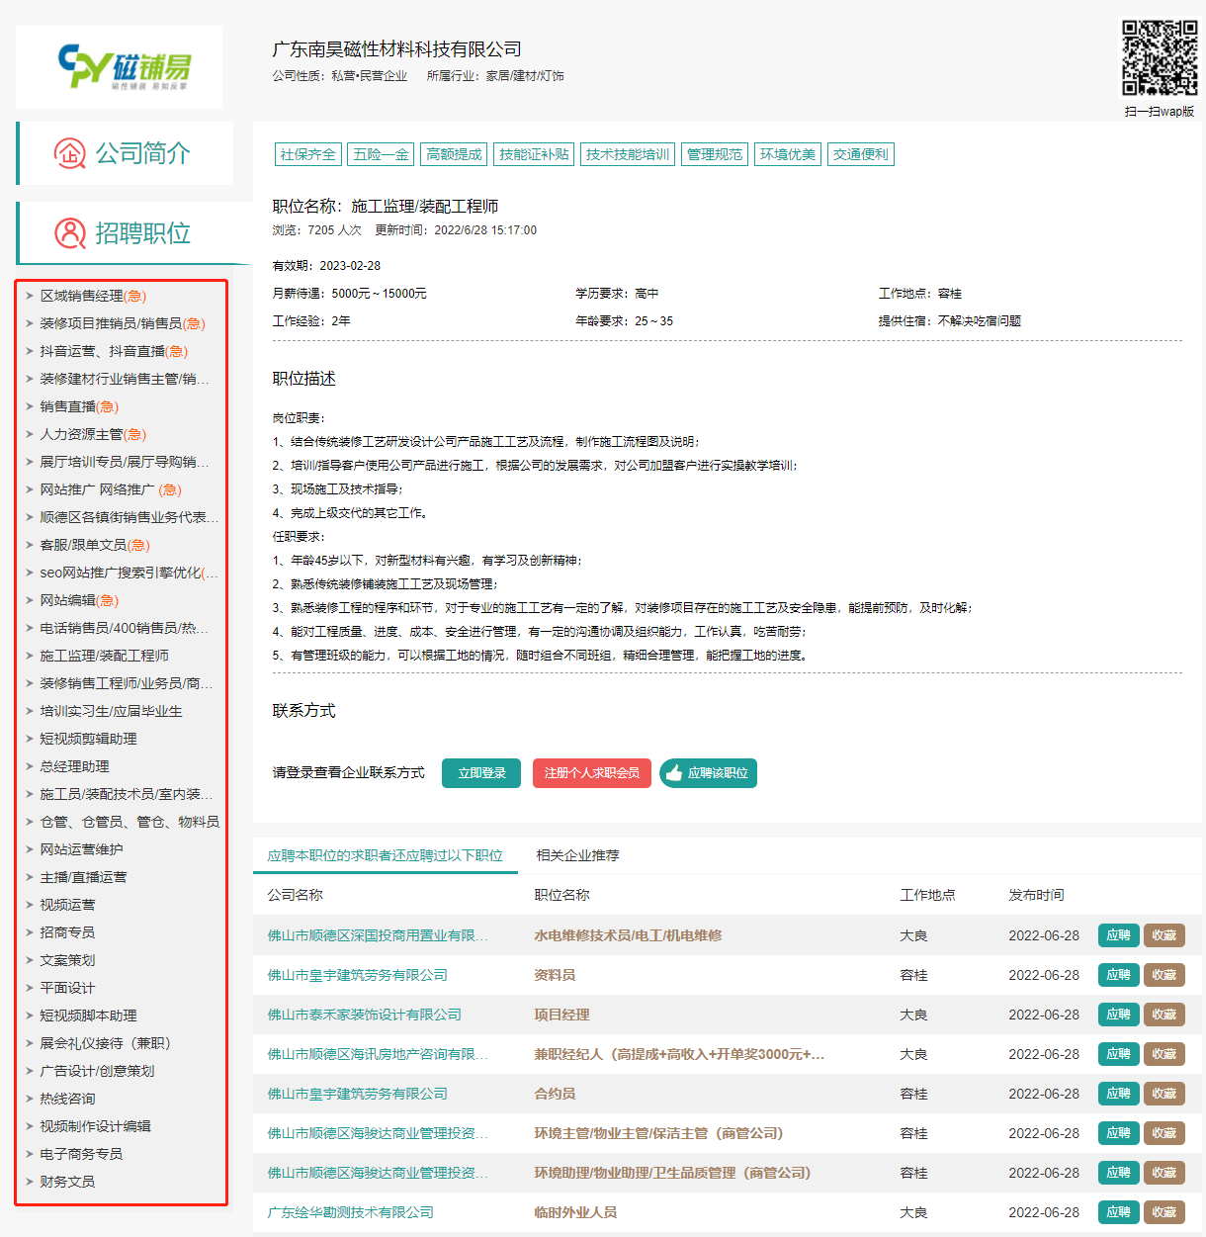Open the 施工监理/装配工程师 job in the sidebar
Viewport: 1206px width, 1237px height.
click(104, 656)
